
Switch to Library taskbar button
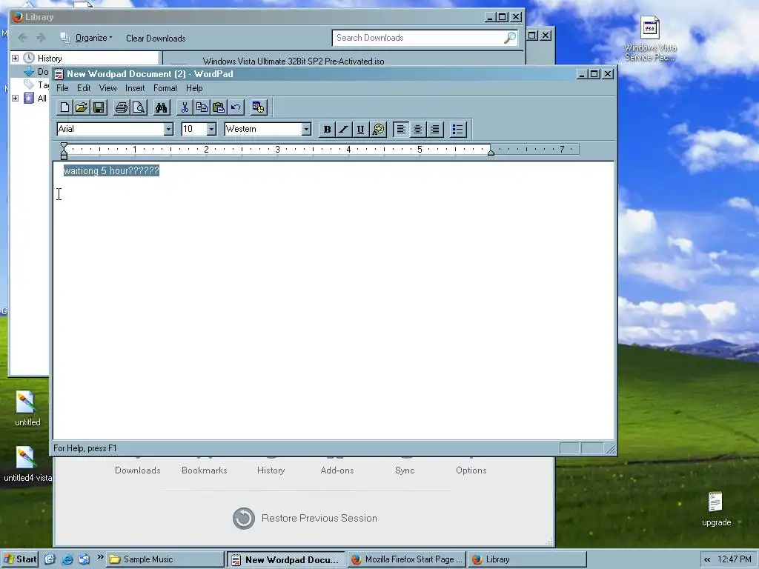click(x=527, y=559)
